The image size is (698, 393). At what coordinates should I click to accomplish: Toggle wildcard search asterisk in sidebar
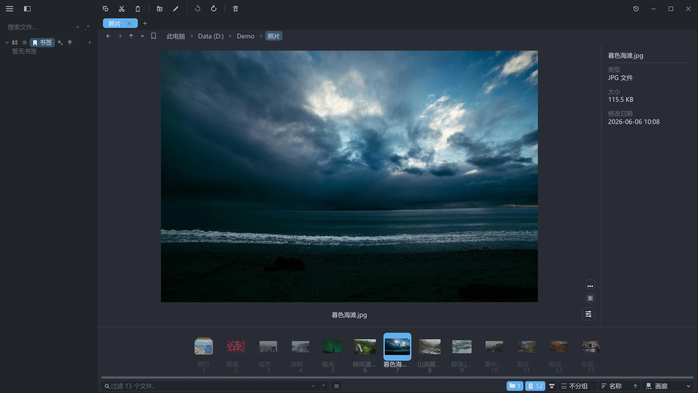[78, 27]
